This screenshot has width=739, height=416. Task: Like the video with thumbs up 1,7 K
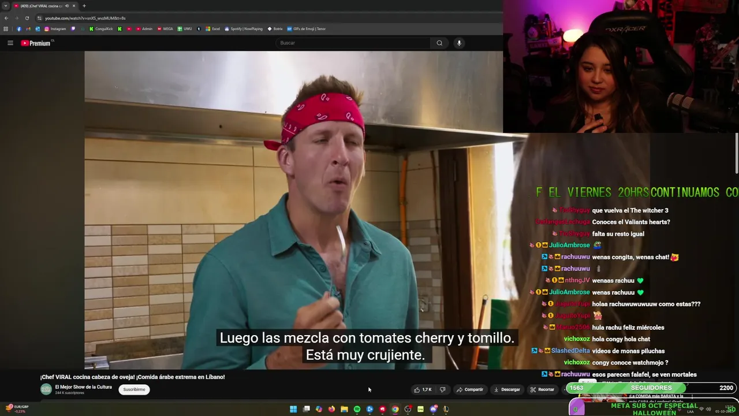(423, 389)
